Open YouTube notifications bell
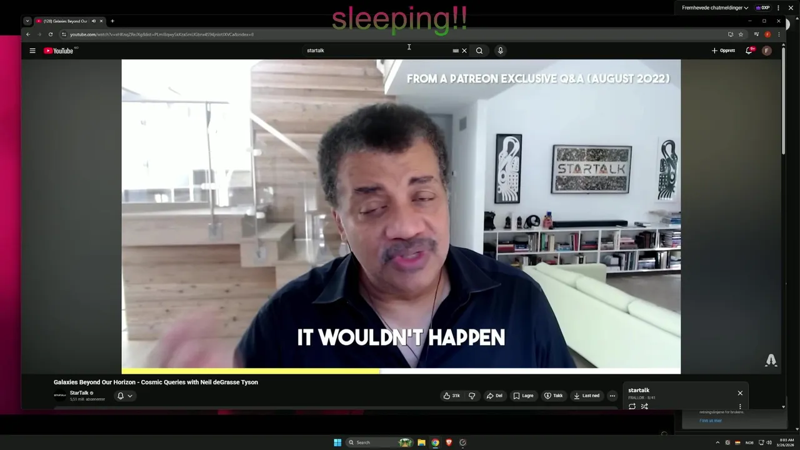 [x=749, y=51]
